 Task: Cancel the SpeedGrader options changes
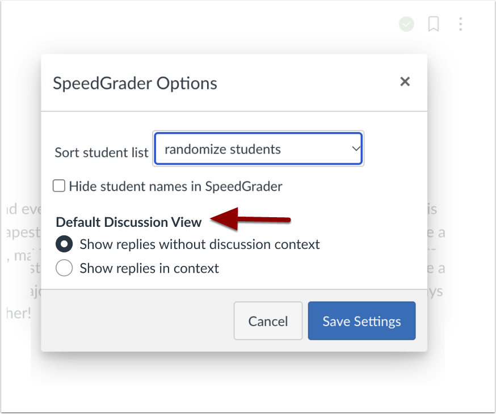268,321
